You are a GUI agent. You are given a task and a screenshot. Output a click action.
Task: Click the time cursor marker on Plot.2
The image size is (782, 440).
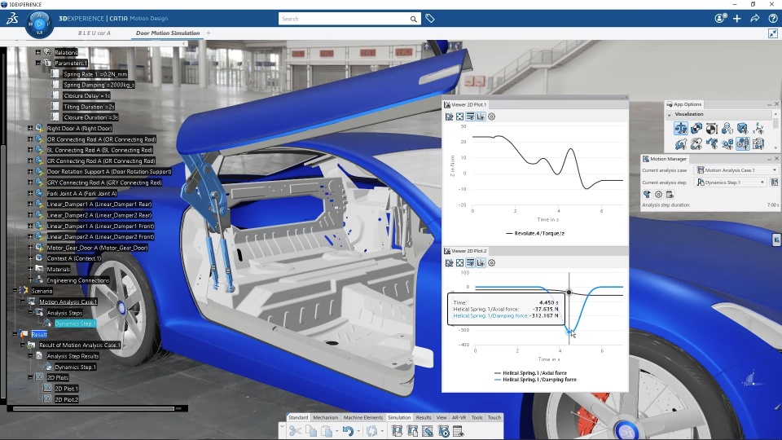pos(569,293)
